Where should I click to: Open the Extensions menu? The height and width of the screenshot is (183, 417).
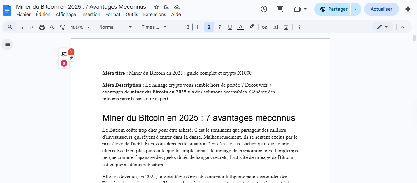click(x=155, y=14)
